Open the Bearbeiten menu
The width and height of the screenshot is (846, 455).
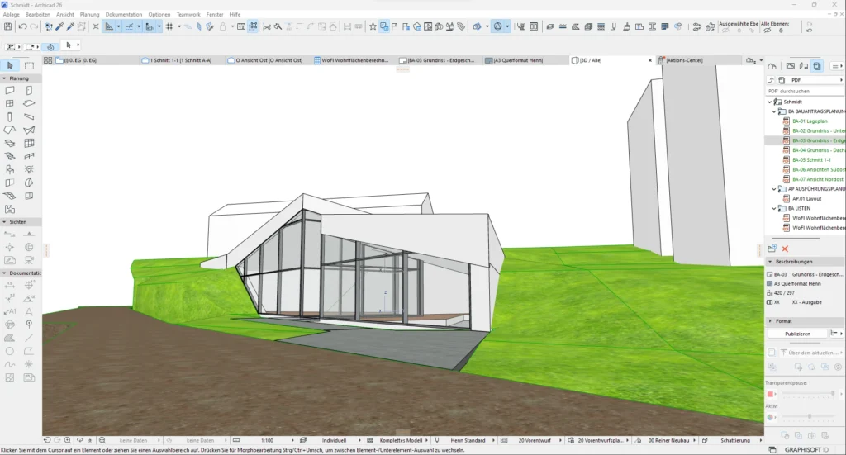click(x=38, y=15)
